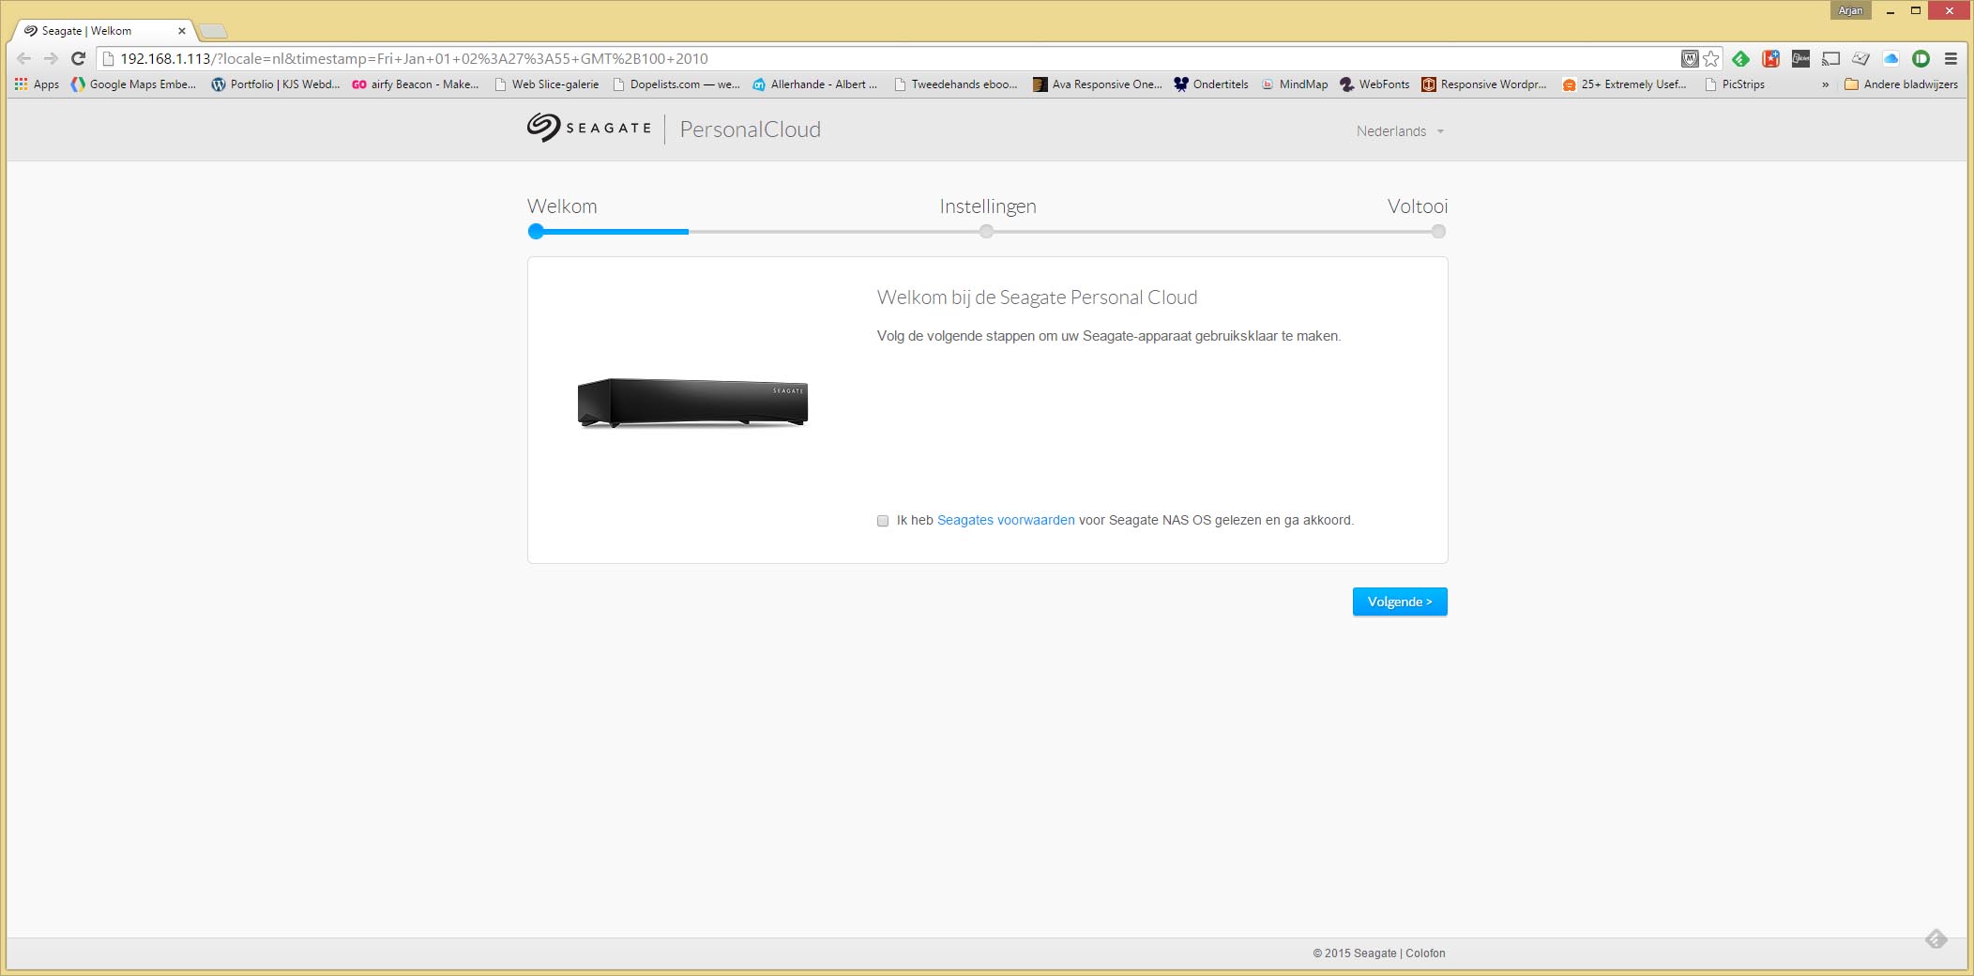The image size is (1974, 976).
Task: Open Seagates voorwaarden link
Action: [1006, 520]
